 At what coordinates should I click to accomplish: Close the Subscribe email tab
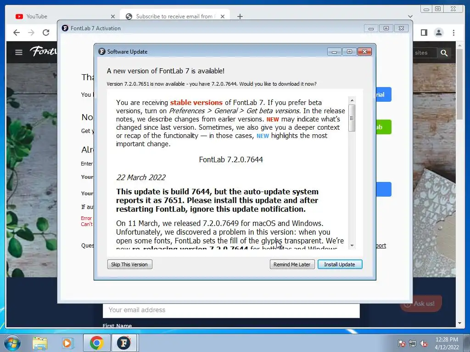[223, 16]
